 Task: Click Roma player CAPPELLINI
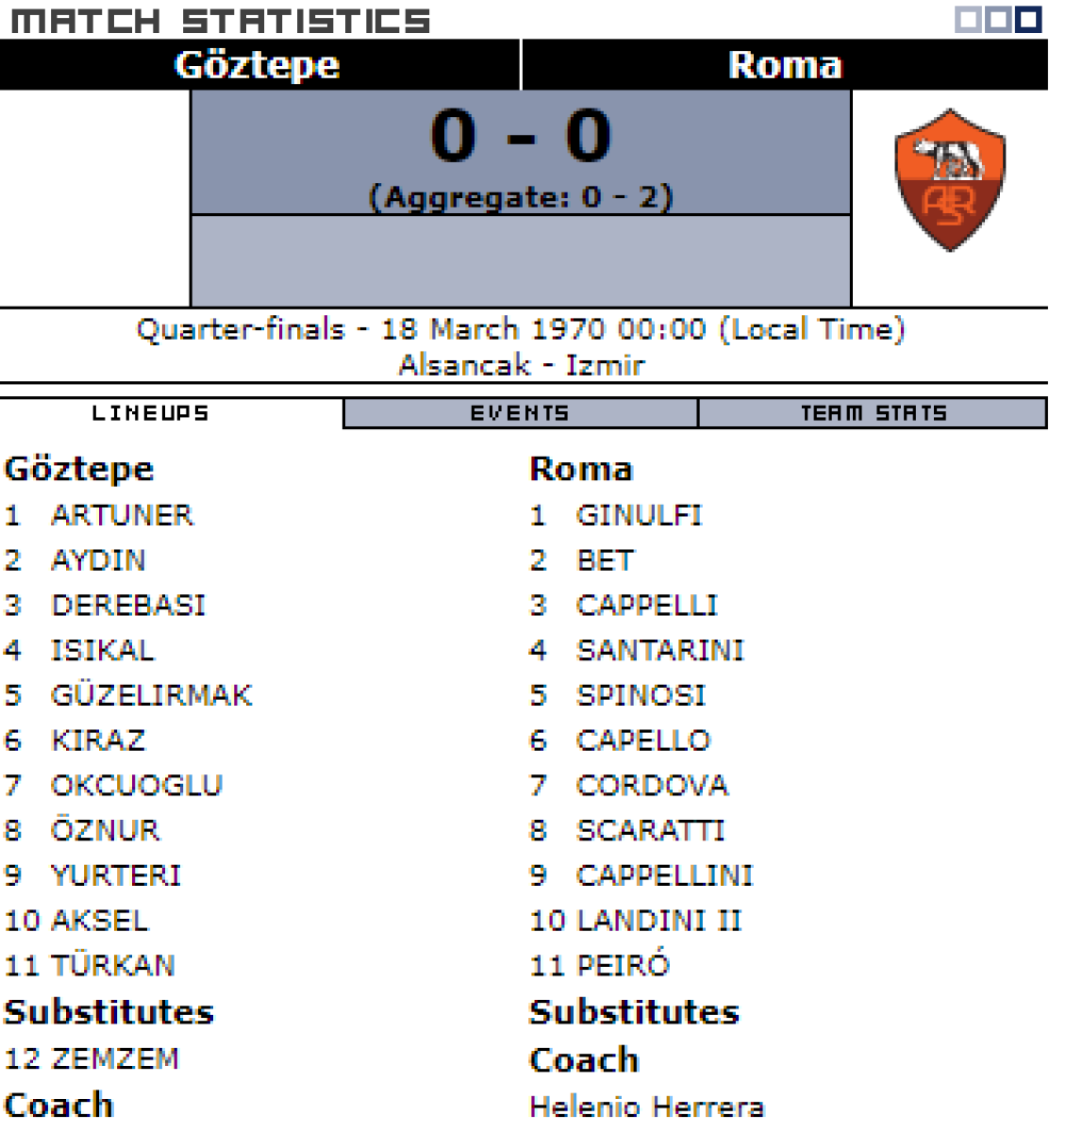coord(664,875)
